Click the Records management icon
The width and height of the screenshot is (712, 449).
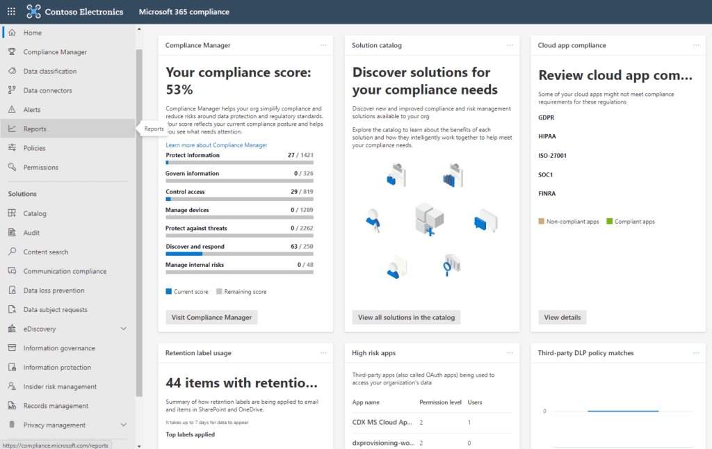pos(13,405)
